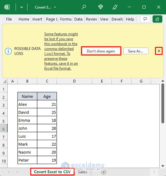Viewport: 166px width, 176px height.
Task: Click the diamond premium icon
Action: (101, 7)
